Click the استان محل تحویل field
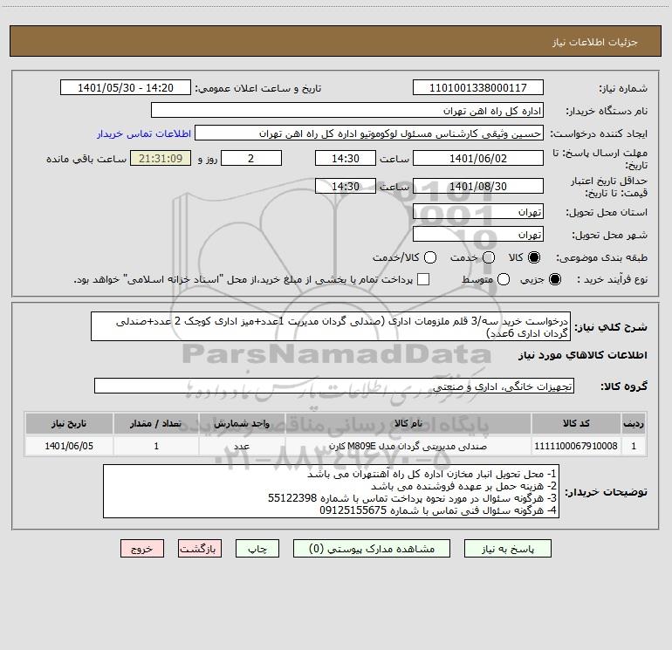672x650 pixels. (x=478, y=211)
